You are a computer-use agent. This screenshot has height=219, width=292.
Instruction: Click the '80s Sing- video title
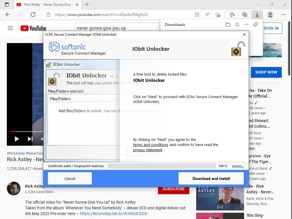point(255,215)
